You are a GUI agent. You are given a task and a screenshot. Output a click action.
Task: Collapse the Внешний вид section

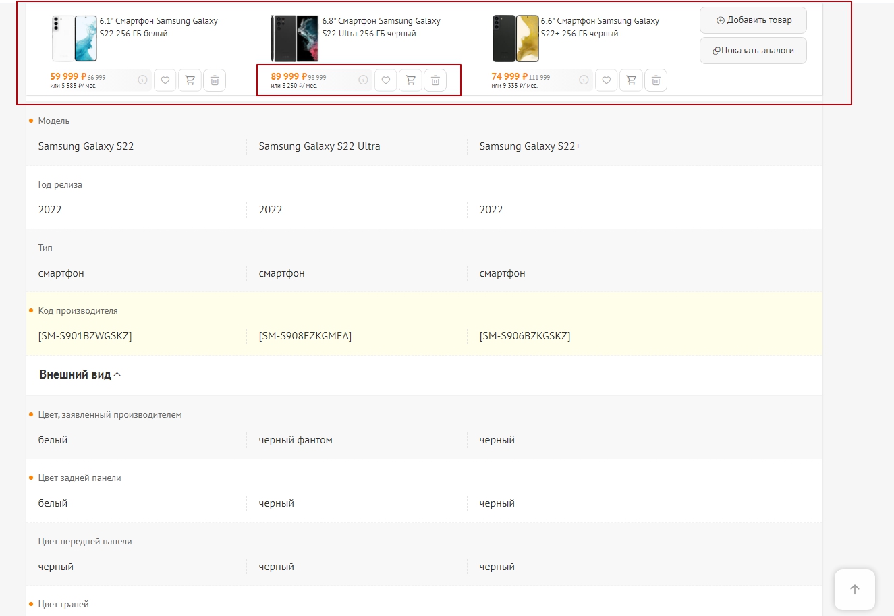click(x=80, y=374)
